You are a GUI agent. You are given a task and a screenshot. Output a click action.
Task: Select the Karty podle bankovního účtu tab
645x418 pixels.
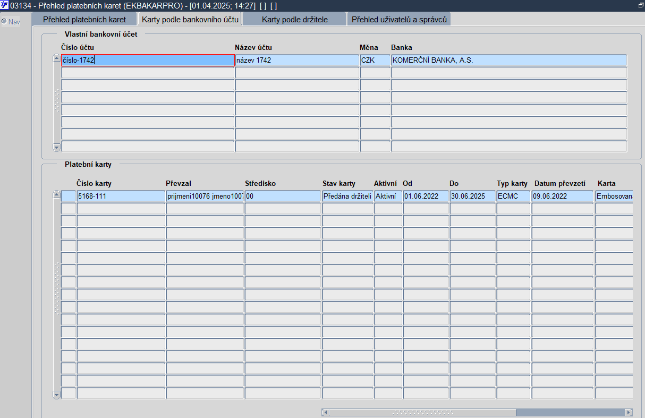point(190,20)
